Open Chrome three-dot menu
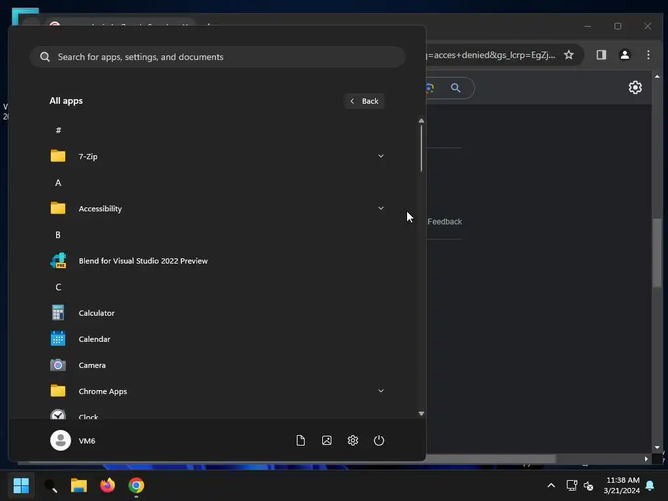Screen dimensions: 668x501 648,55
